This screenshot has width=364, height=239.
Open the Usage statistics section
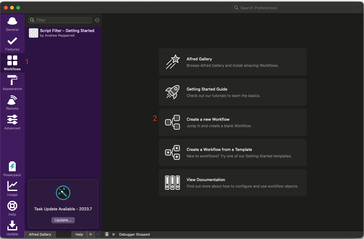click(12, 188)
